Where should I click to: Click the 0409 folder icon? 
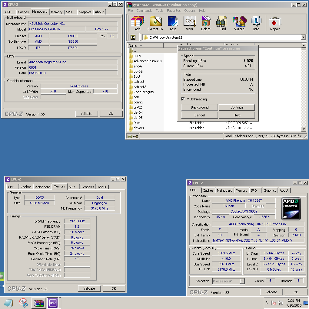131,56
